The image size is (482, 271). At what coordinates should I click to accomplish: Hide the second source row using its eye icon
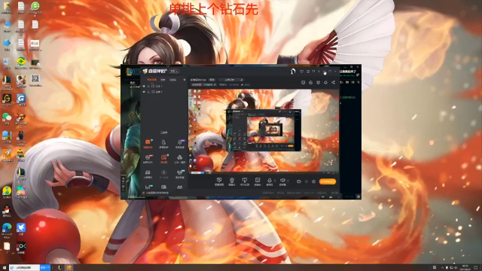pyautogui.click(x=144, y=92)
